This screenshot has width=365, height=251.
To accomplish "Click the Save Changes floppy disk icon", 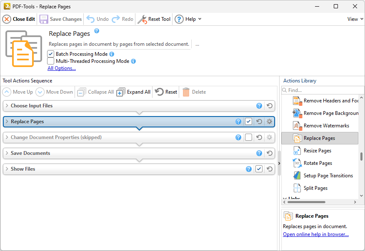I will 43,19.
